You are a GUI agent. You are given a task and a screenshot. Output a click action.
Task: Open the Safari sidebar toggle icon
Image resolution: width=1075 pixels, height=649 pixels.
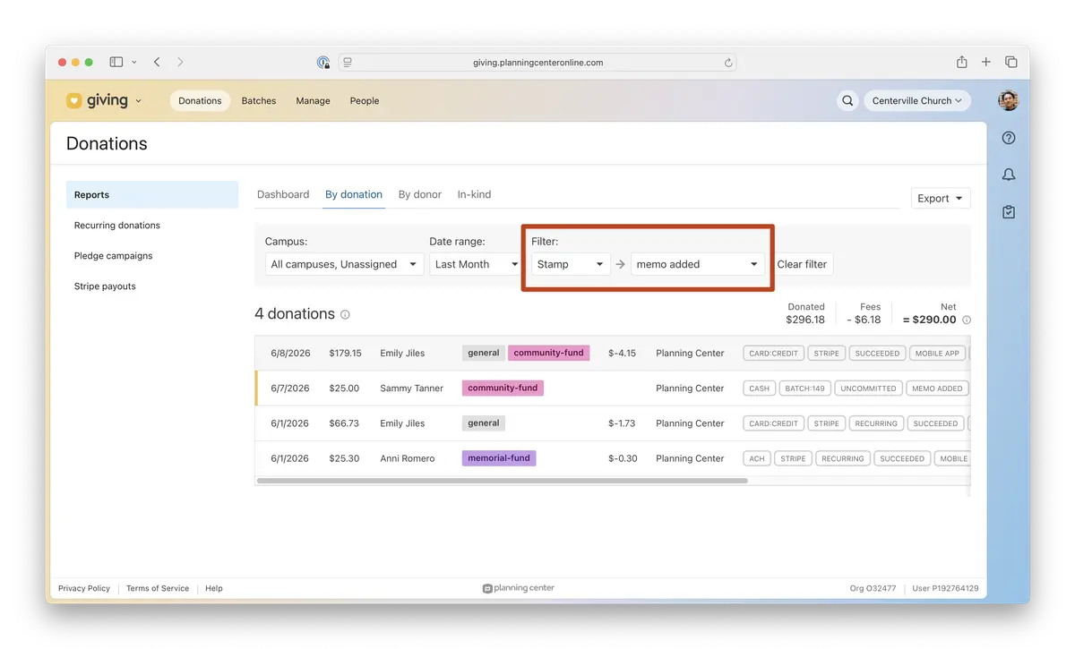[x=116, y=62]
